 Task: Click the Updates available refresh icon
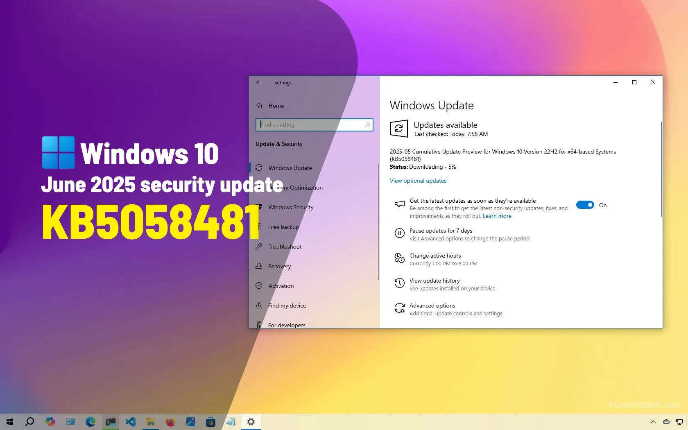tap(398, 129)
